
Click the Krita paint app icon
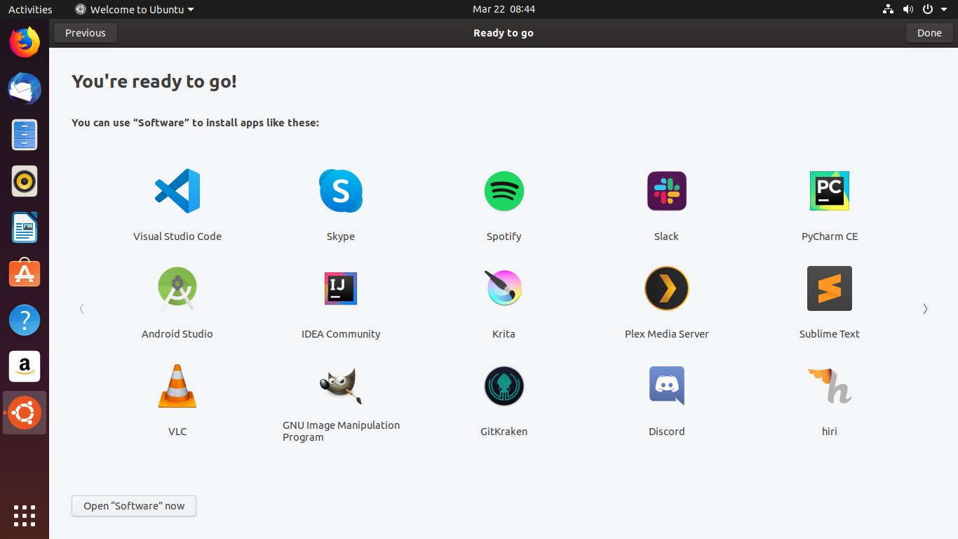click(504, 288)
